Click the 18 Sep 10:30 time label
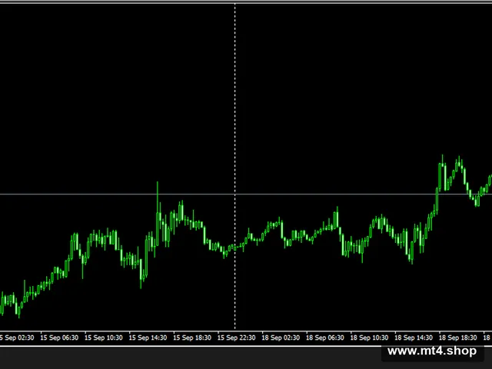 [x=369, y=338]
